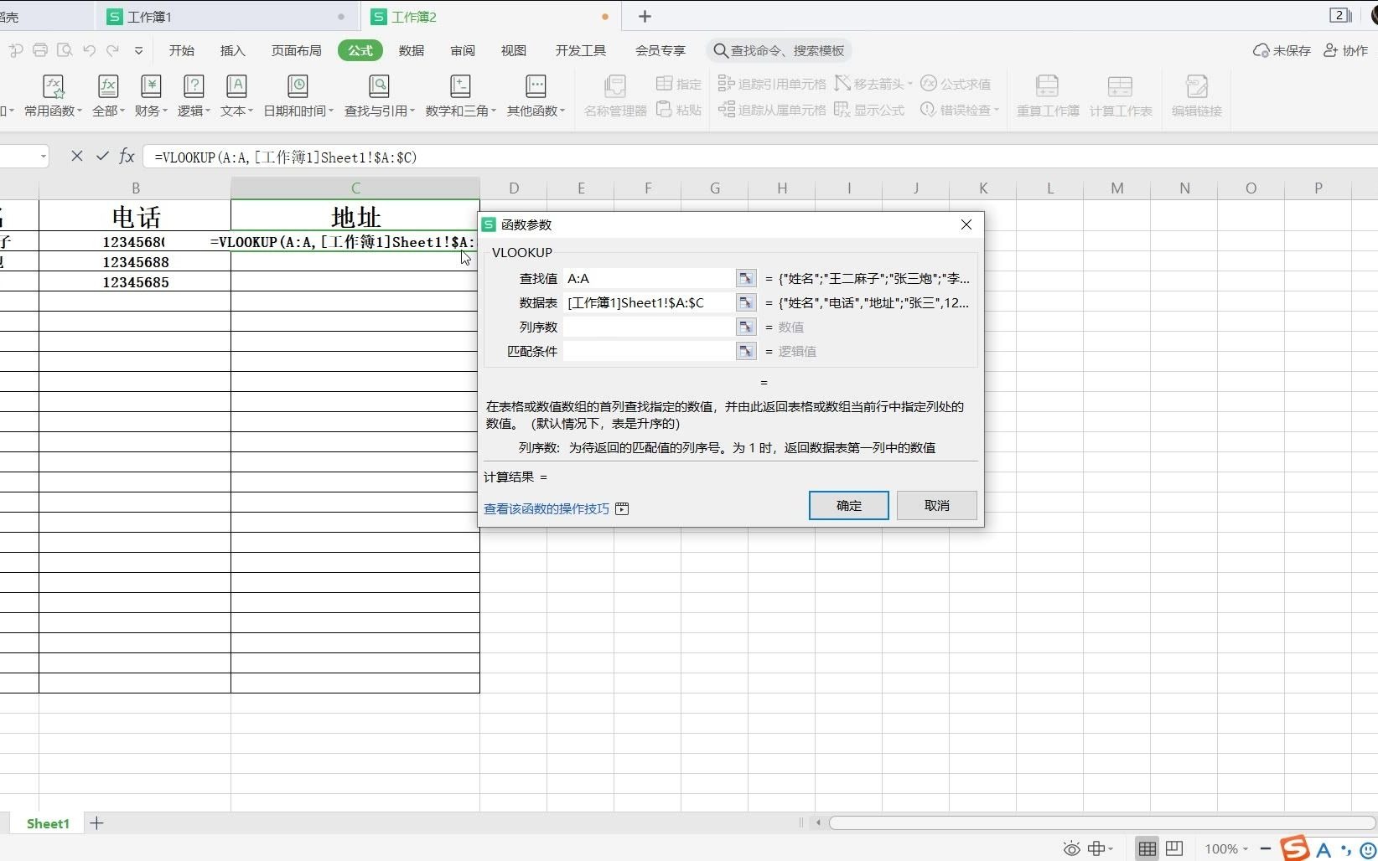This screenshot has width=1378, height=861.
Task: Open the 数学和三角 math functions icon
Action: [x=460, y=86]
